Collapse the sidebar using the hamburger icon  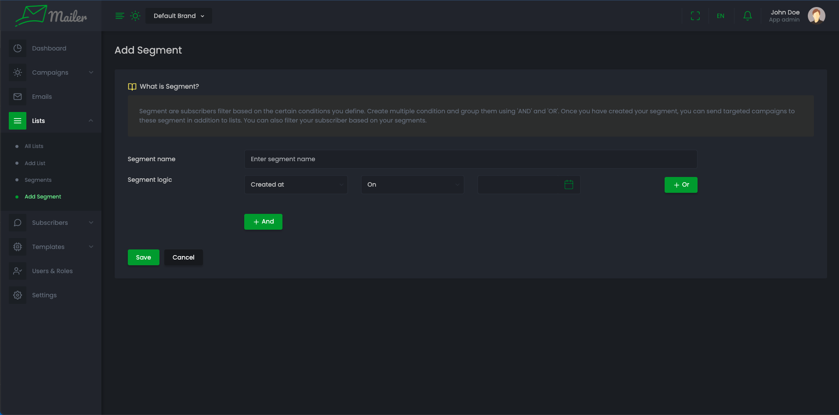click(119, 16)
